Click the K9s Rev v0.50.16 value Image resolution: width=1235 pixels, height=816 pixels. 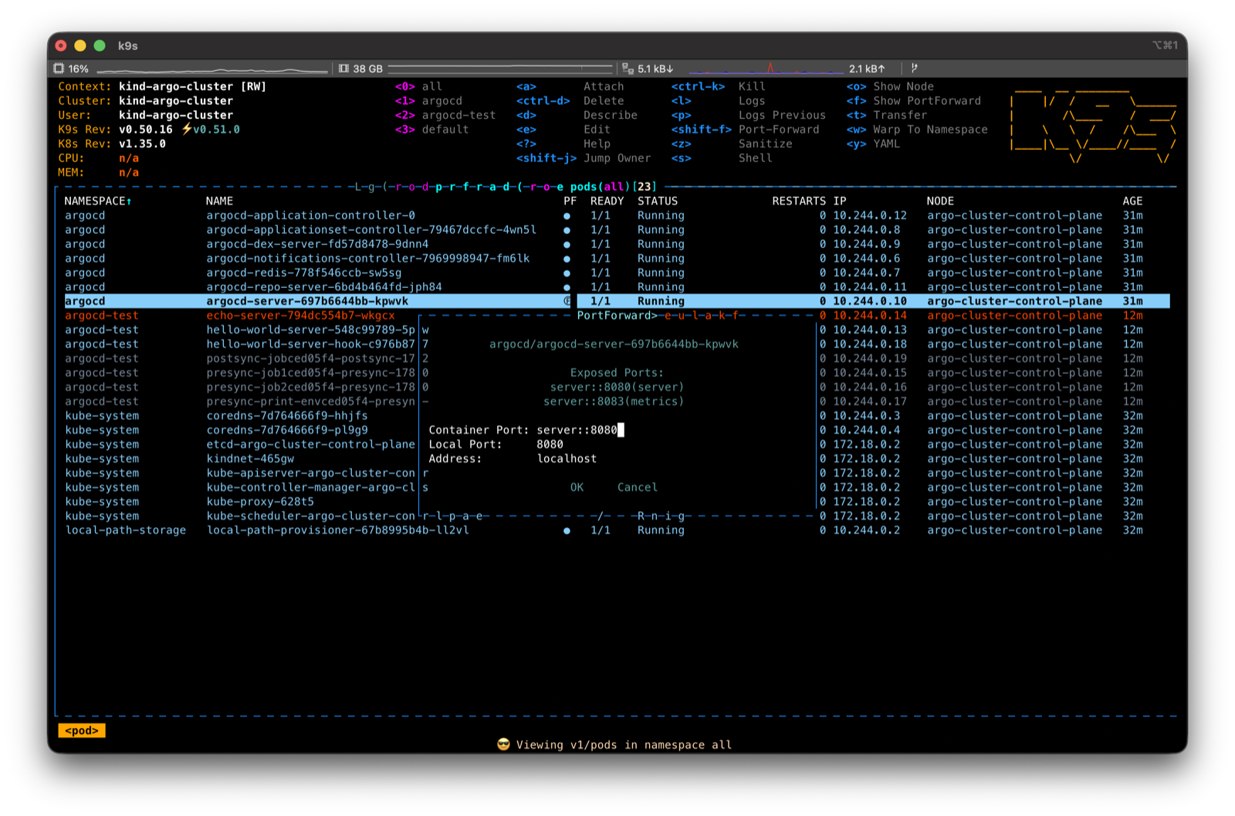point(145,129)
